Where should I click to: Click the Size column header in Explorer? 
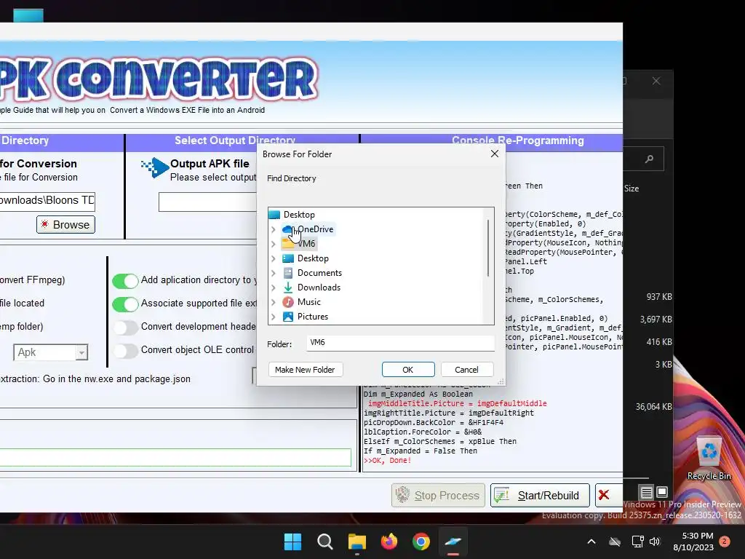[x=632, y=189]
